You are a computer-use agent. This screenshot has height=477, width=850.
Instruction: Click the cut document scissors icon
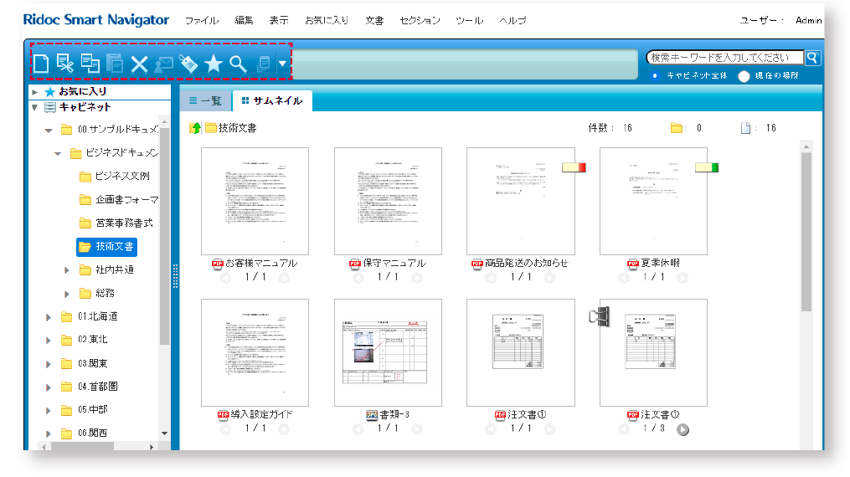(x=65, y=63)
